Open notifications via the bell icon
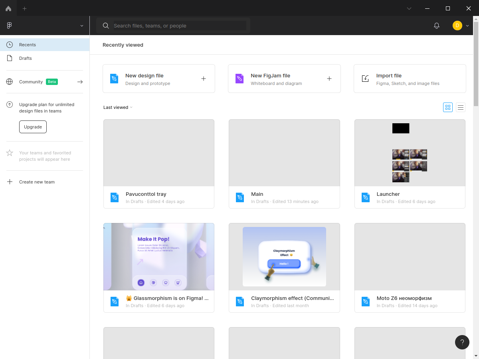 click(x=436, y=26)
